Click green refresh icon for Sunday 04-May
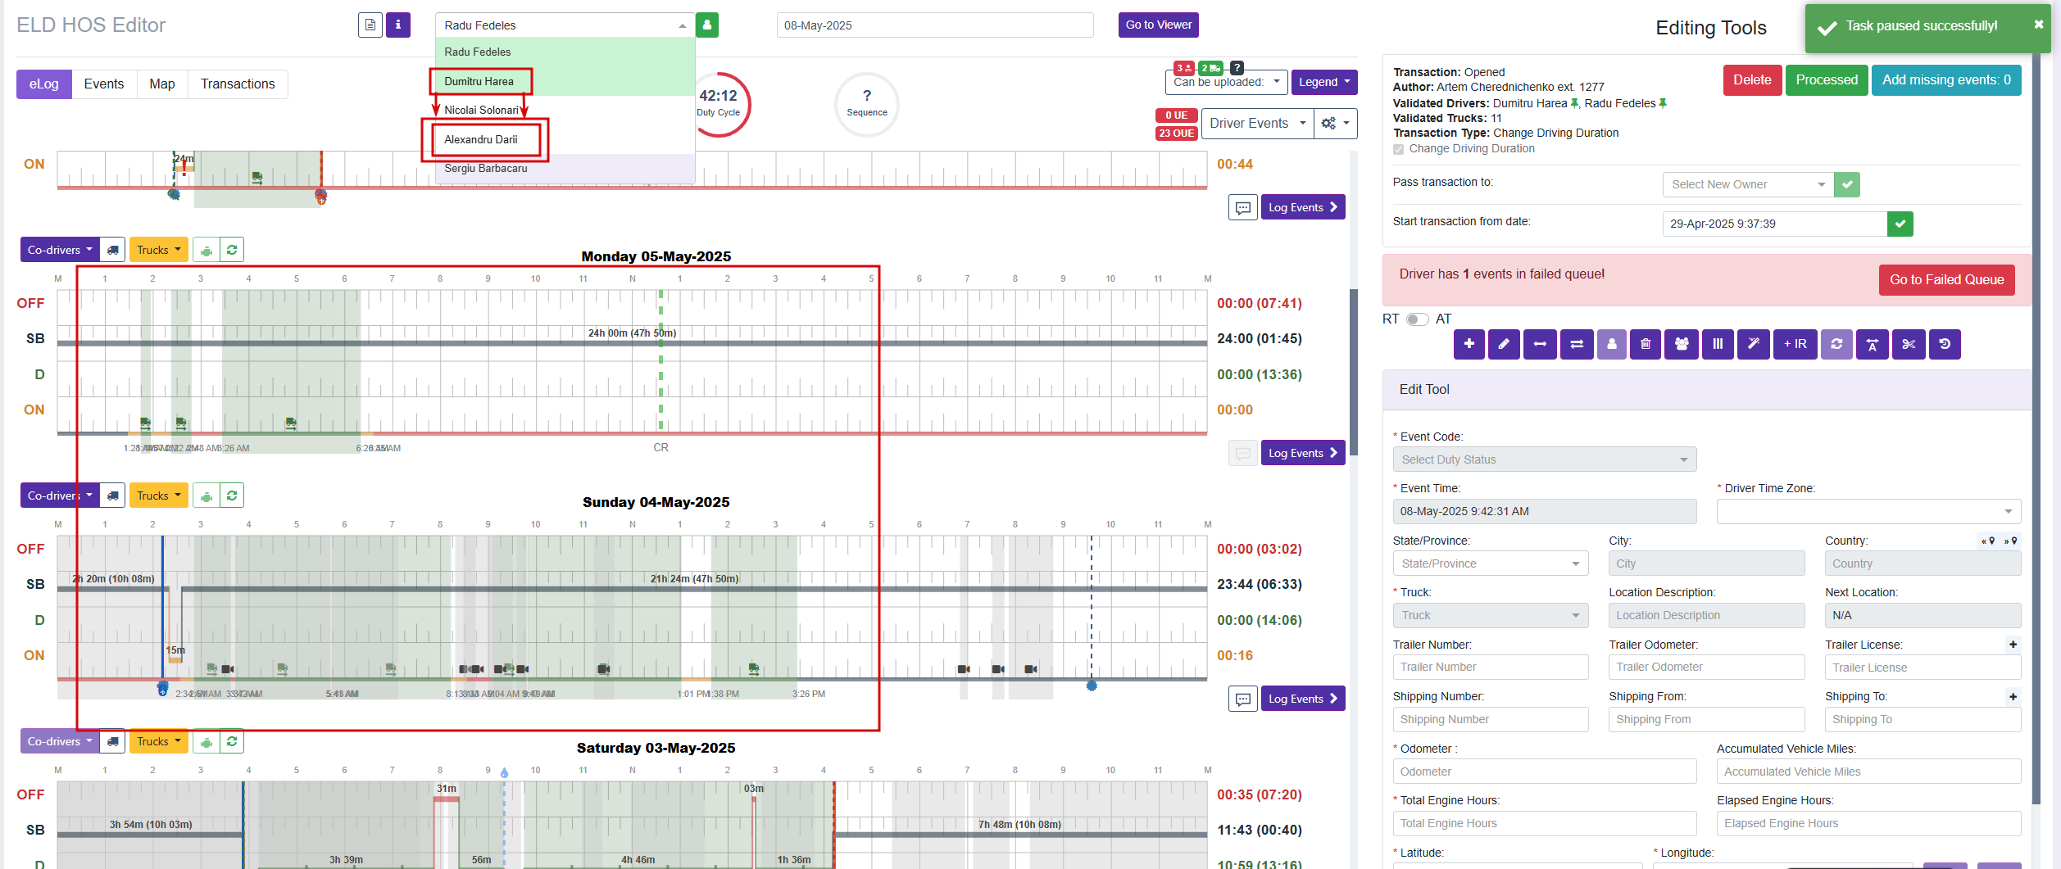The width and height of the screenshot is (2061, 869). [232, 496]
